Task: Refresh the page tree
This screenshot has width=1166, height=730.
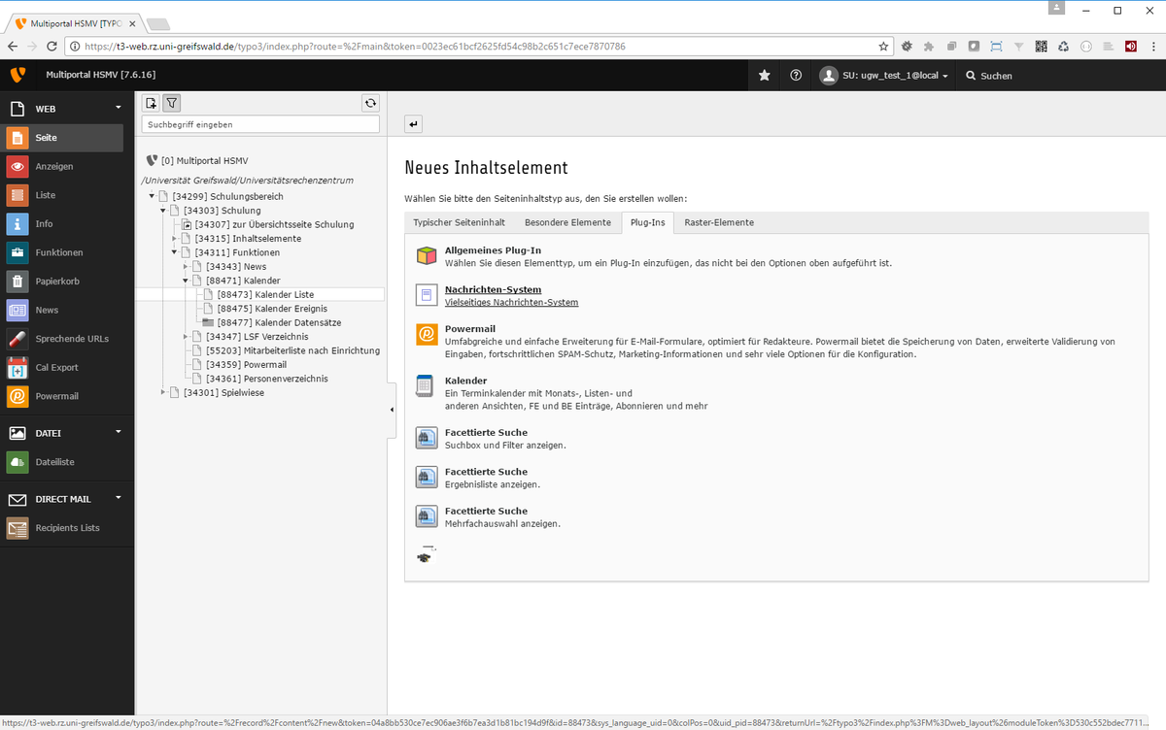Action: (370, 103)
